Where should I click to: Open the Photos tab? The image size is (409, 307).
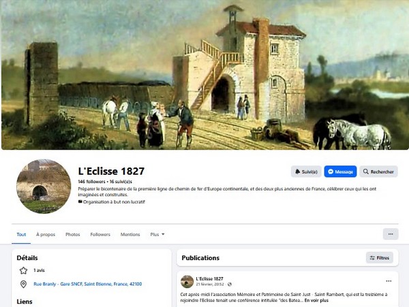(72, 234)
